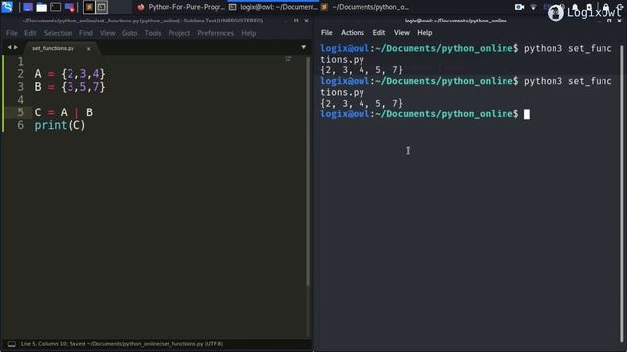
Task: Switch to workspace one in the panel
Action: pos(89,7)
